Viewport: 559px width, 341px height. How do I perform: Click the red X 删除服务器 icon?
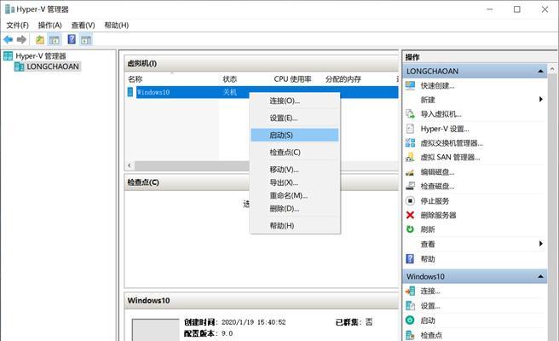tap(411, 215)
